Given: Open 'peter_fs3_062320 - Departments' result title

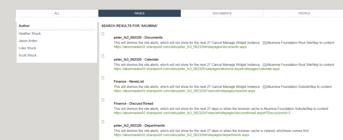Looking at the screenshot, I should coord(139,126).
